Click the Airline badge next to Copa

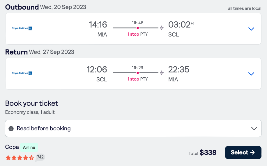tap(29, 147)
